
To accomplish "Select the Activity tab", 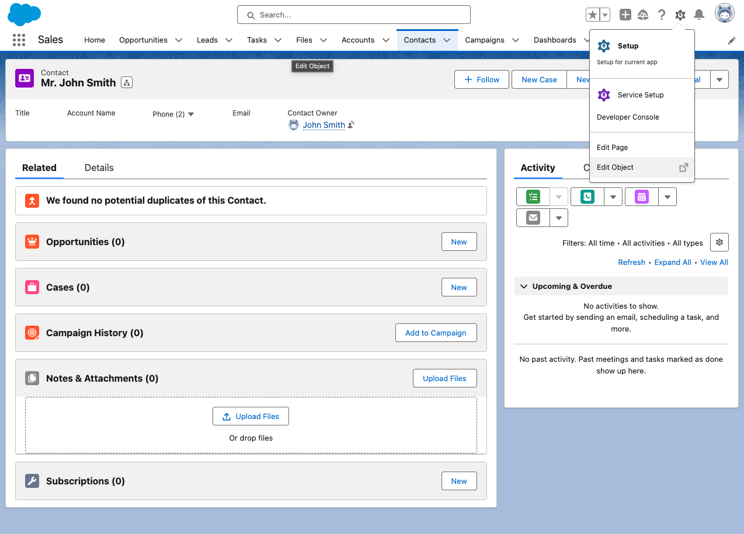I will (x=538, y=168).
